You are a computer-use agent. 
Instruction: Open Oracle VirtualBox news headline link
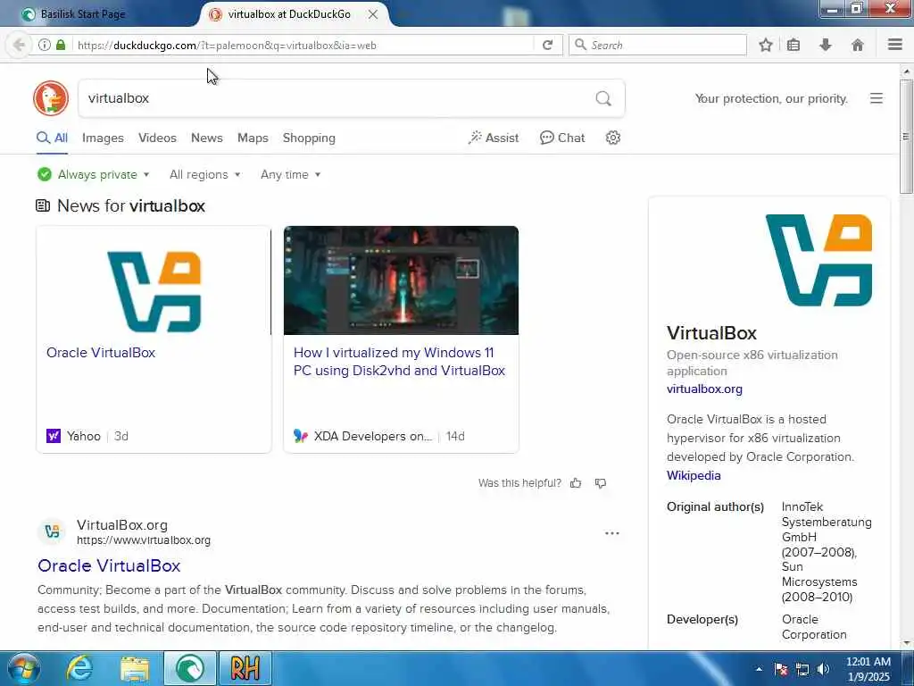[x=101, y=352]
